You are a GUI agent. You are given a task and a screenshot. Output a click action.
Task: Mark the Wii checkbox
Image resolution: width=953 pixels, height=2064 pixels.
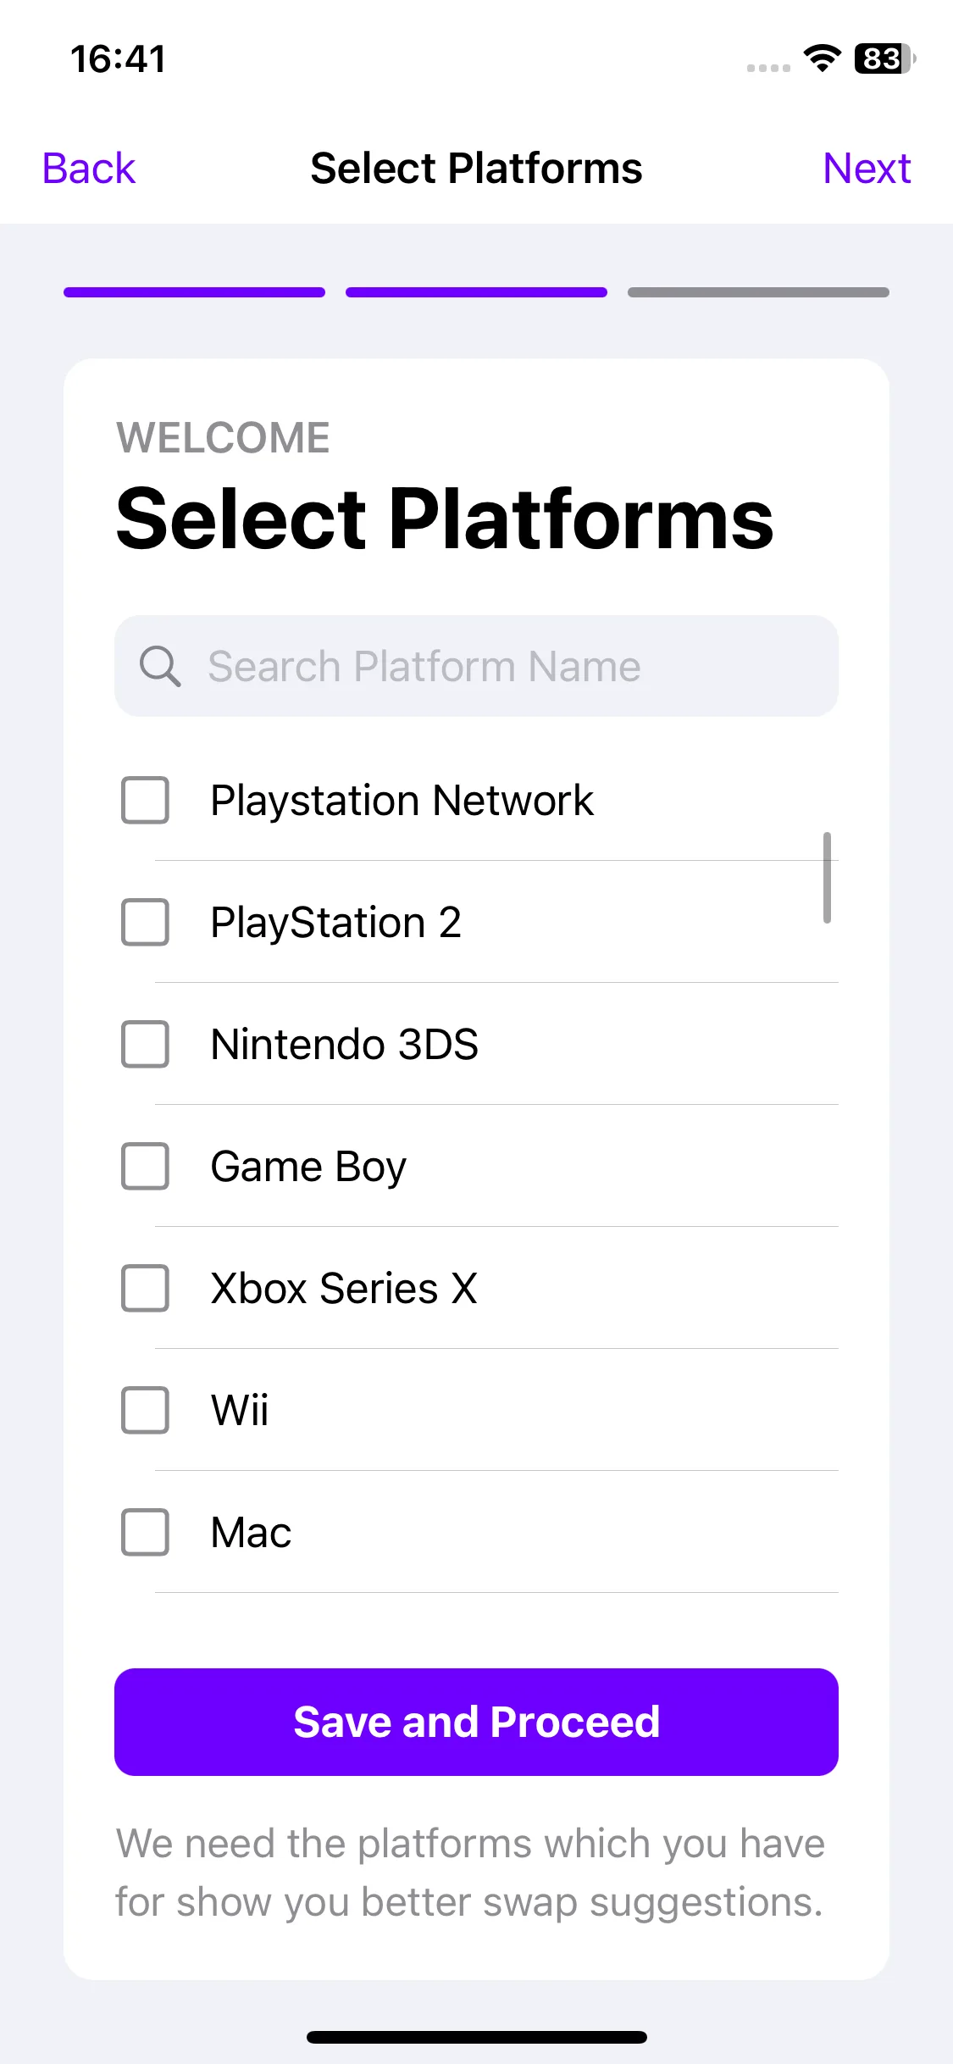(x=145, y=1410)
